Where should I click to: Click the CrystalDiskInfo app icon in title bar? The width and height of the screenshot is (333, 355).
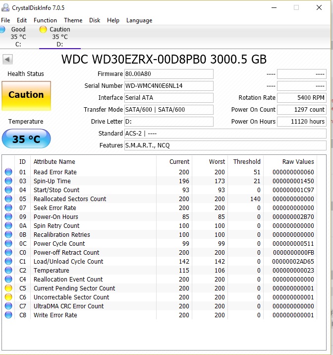[5, 7]
